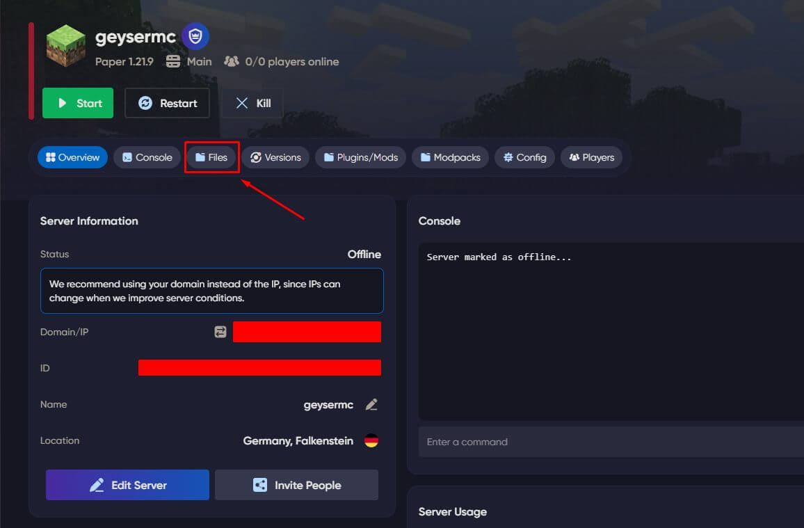Viewport: 804px width, 528px height.
Task: Select the Config tab
Action: click(x=524, y=157)
